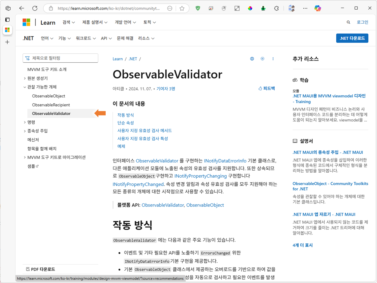
Task: Open 메신저 tree item
Action: (33, 140)
